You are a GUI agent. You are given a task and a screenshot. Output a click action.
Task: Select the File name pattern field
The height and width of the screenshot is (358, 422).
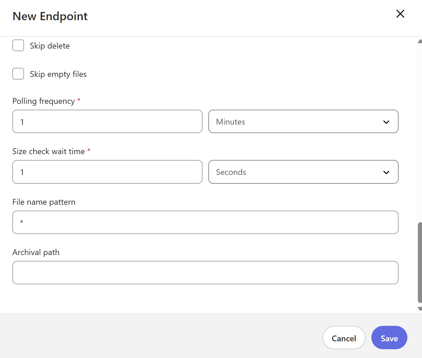[x=205, y=222]
